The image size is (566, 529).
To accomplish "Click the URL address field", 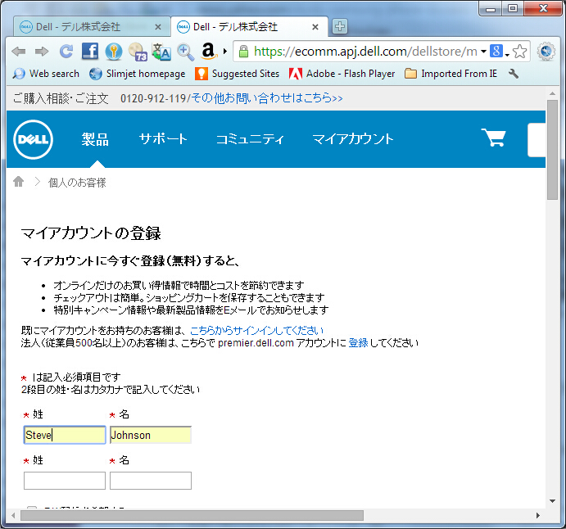I will coord(365,52).
